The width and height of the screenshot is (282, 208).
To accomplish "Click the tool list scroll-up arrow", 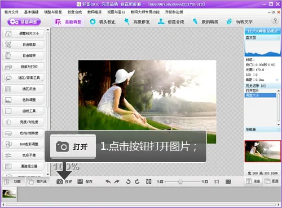I will [x=48, y=30].
